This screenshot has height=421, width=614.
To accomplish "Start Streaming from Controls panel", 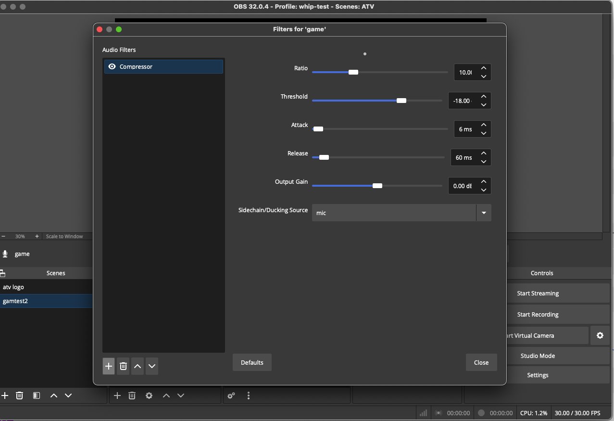I will tap(538, 293).
